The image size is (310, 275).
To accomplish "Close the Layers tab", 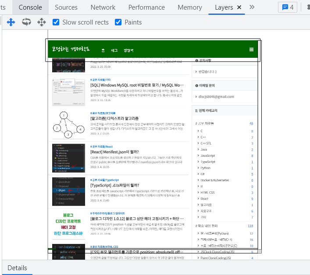I will [239, 7].
